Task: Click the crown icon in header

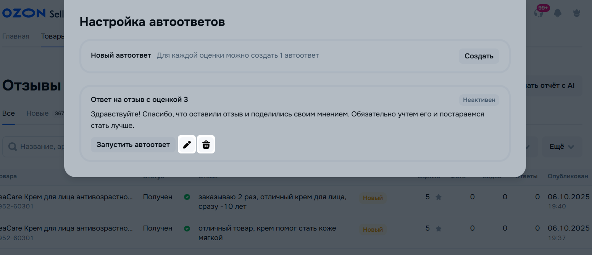Action: coord(577,13)
